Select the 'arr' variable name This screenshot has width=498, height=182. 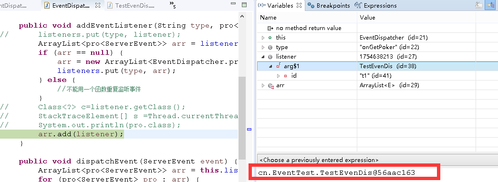[280, 85]
